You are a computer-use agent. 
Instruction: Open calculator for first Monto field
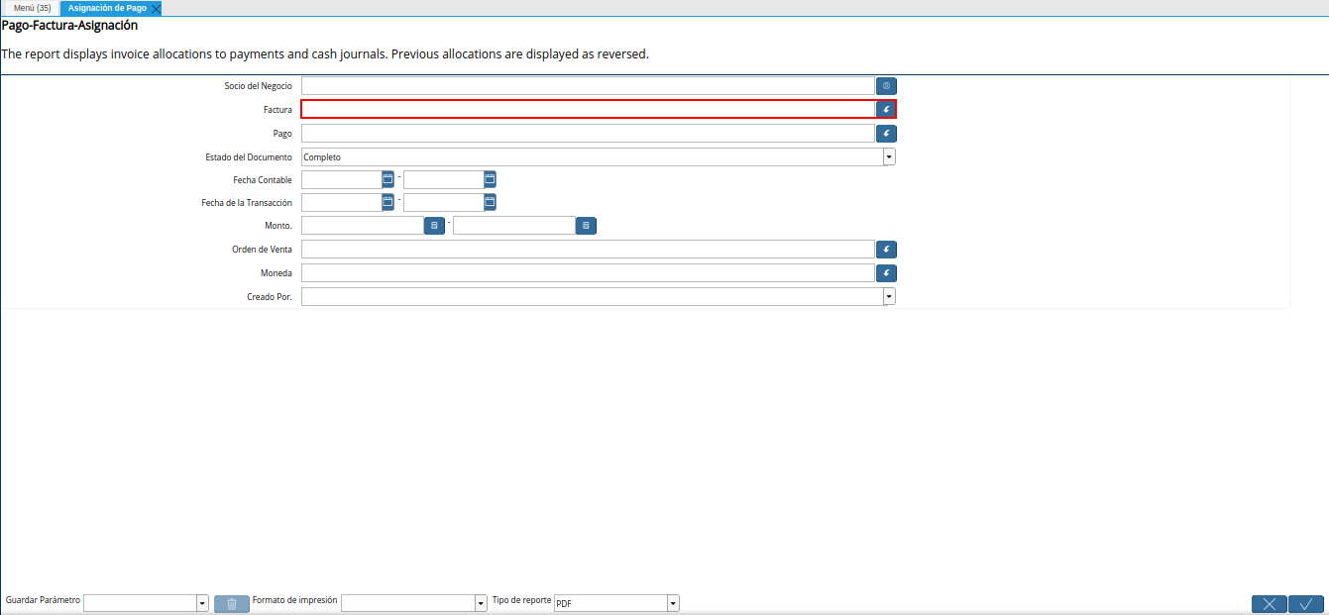pyautogui.click(x=434, y=226)
